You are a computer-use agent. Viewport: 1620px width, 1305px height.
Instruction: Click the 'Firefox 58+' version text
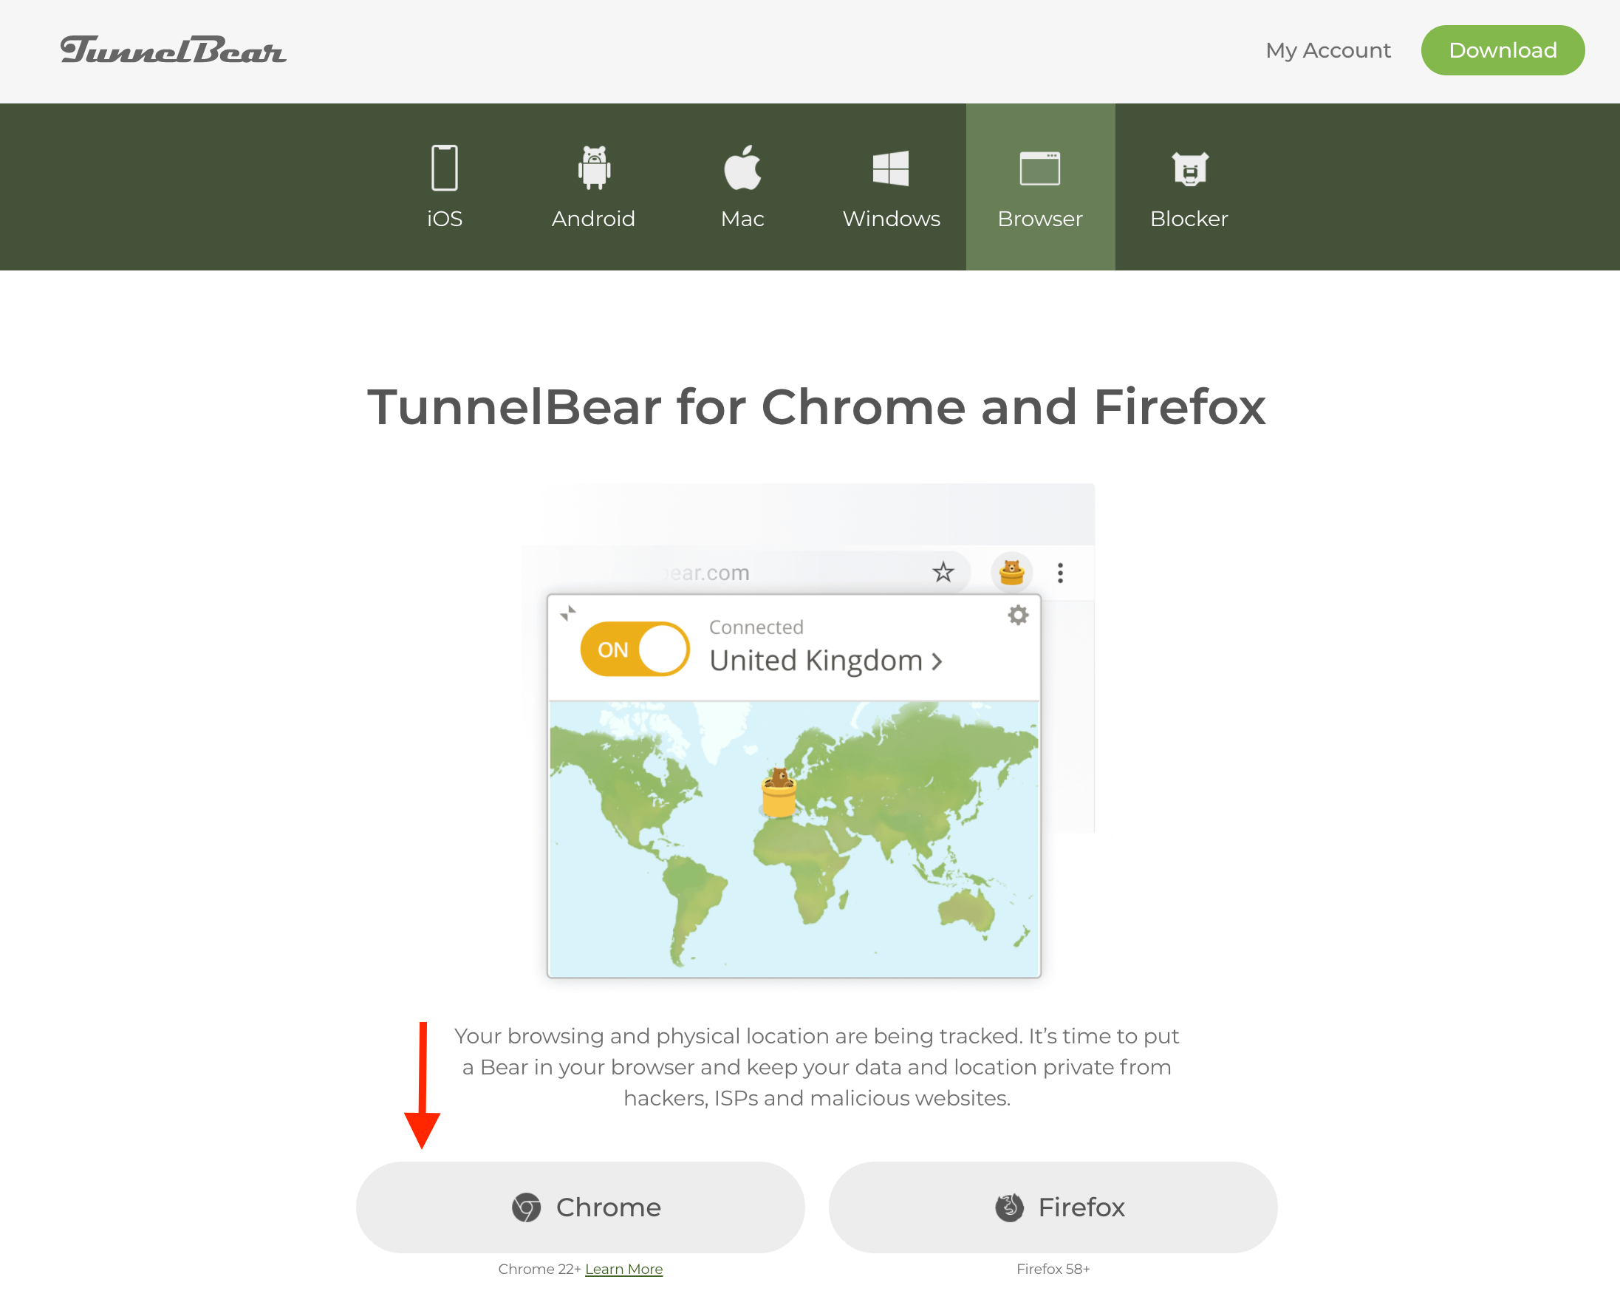[x=1053, y=1269]
